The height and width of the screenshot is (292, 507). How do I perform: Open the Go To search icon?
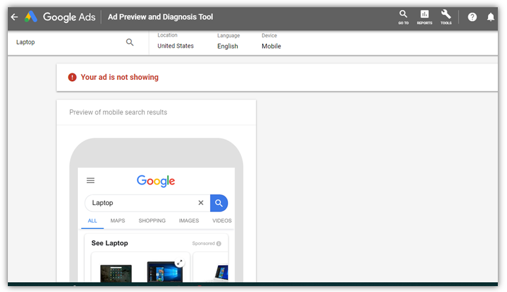pos(404,17)
